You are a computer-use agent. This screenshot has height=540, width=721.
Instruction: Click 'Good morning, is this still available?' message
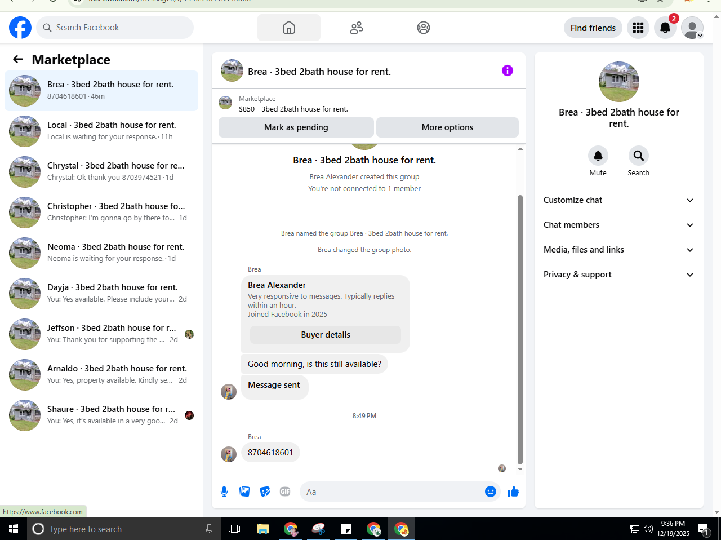click(314, 364)
